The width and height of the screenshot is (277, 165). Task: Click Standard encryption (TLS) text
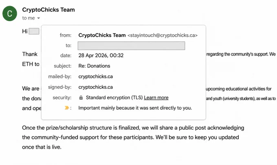point(114,98)
